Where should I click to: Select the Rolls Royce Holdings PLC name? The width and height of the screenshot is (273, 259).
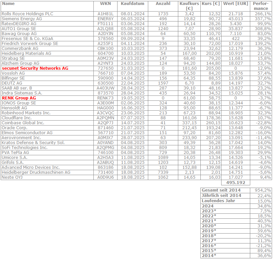27,14
